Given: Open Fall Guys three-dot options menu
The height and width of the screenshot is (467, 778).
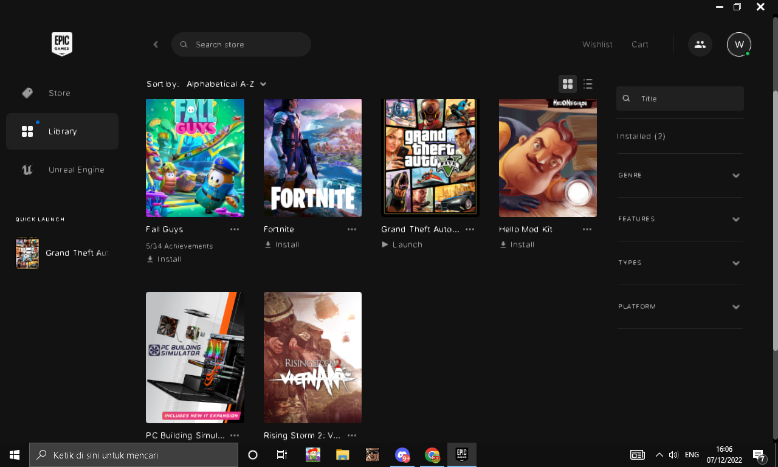Looking at the screenshot, I should (235, 229).
